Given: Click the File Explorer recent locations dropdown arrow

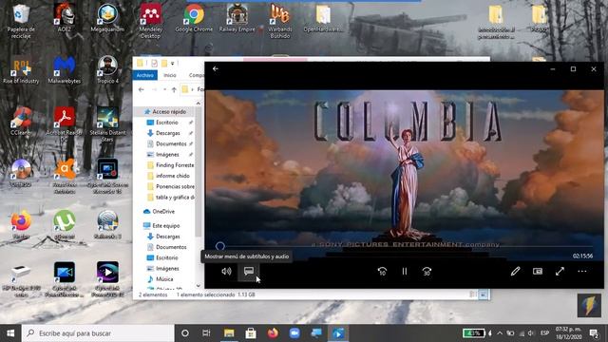Looking at the screenshot, I should click(164, 89).
